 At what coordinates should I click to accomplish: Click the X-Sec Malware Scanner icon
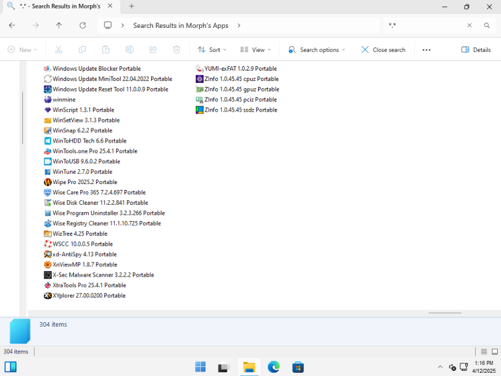[x=47, y=275]
